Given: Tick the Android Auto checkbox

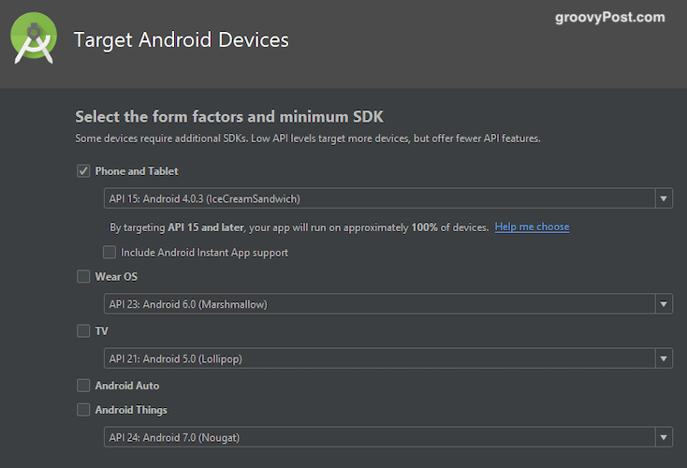Looking at the screenshot, I should coord(83,386).
